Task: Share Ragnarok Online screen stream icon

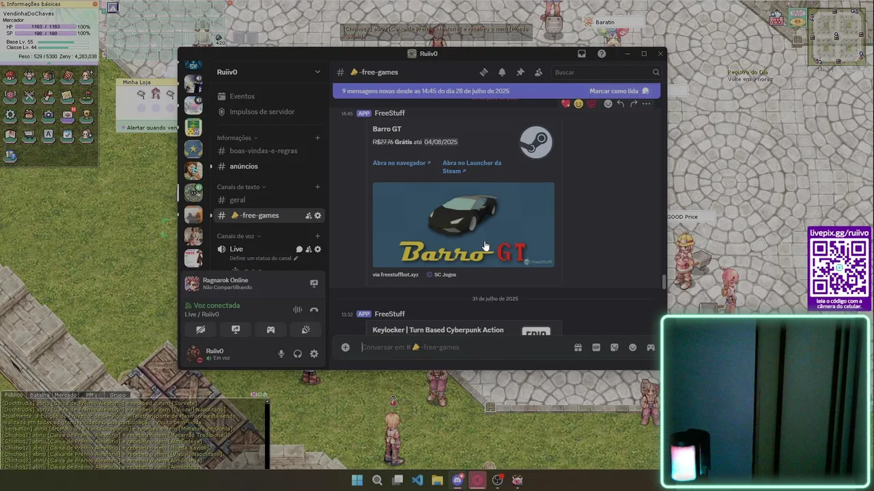Action: point(314,283)
